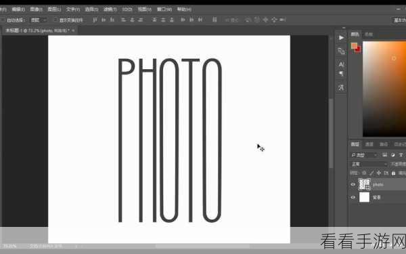The image size is (406, 254).
Task: Open the 窗口 (Window) menu
Action: [164, 9]
